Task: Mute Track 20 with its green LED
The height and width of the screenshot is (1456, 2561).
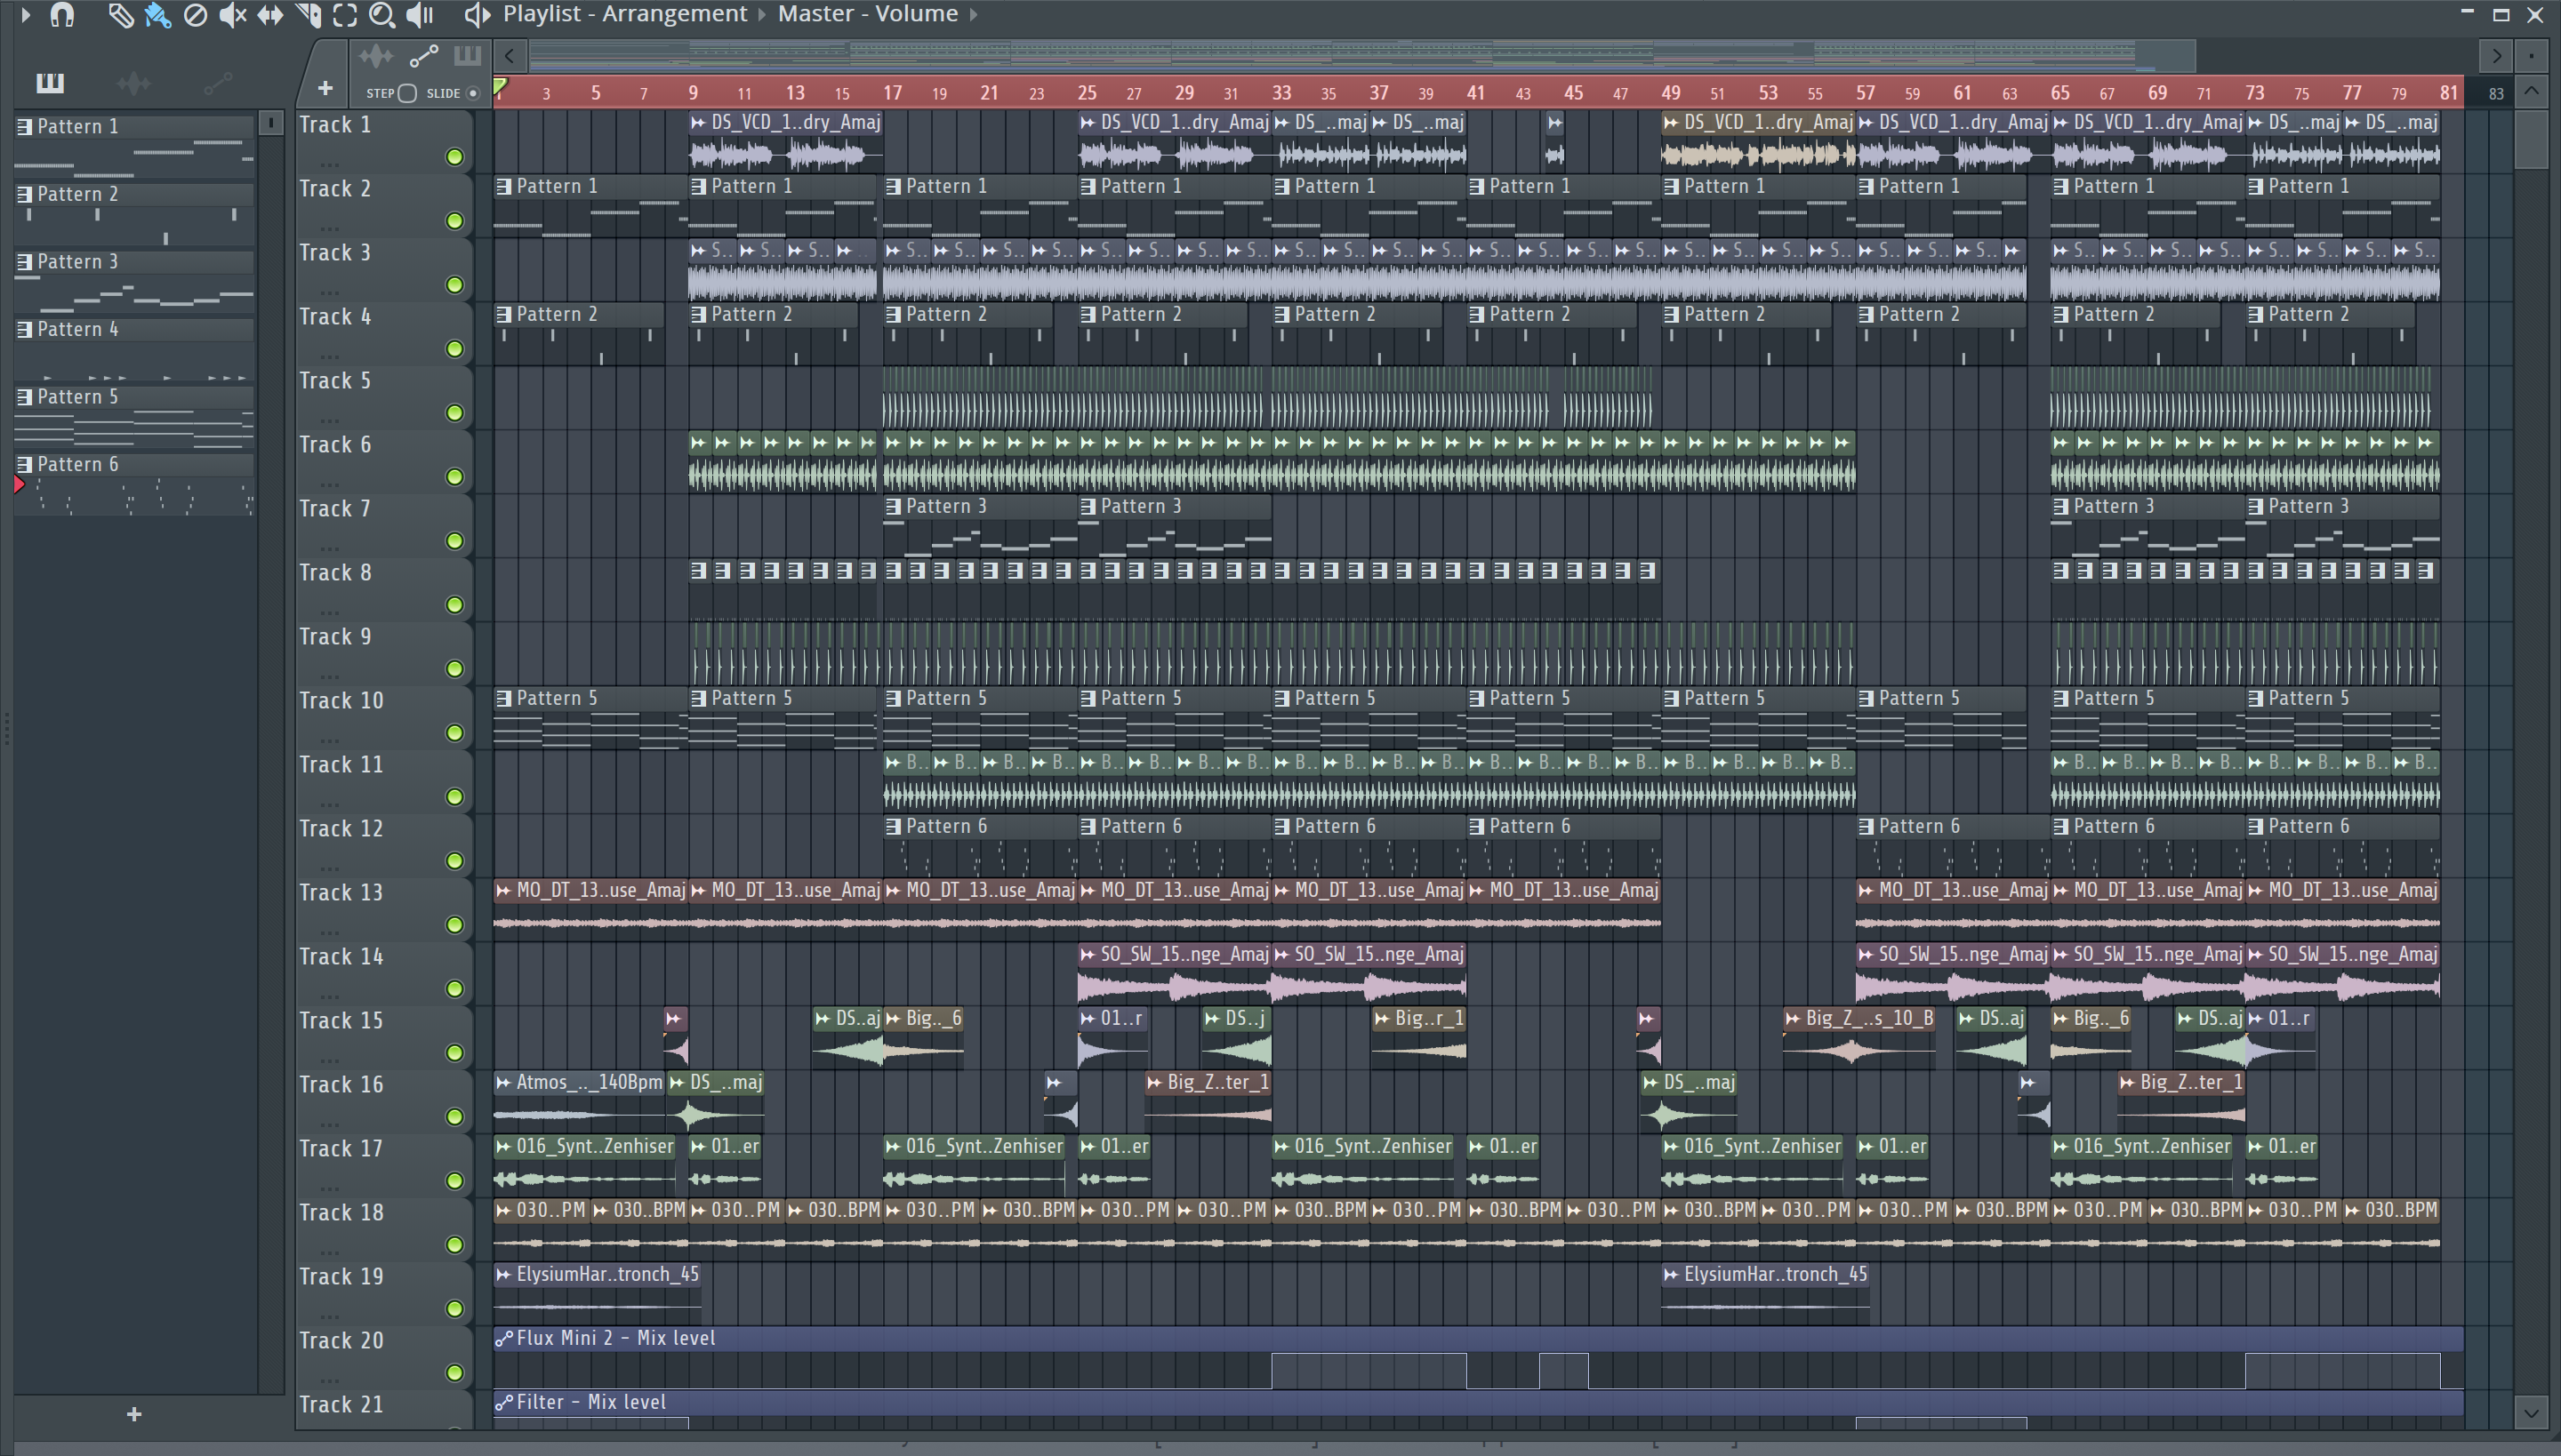Action: point(454,1373)
